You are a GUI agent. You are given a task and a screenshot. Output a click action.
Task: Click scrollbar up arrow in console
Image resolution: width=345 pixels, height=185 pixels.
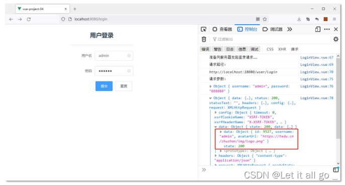click(x=338, y=56)
